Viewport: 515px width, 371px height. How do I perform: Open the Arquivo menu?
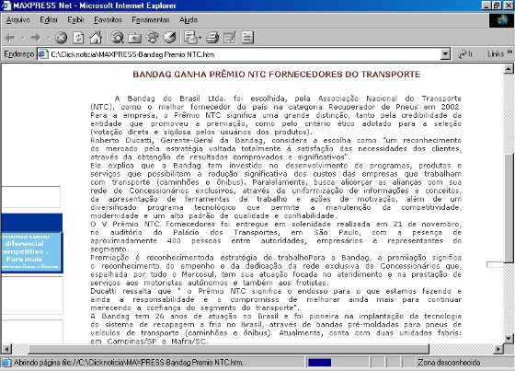click(18, 20)
